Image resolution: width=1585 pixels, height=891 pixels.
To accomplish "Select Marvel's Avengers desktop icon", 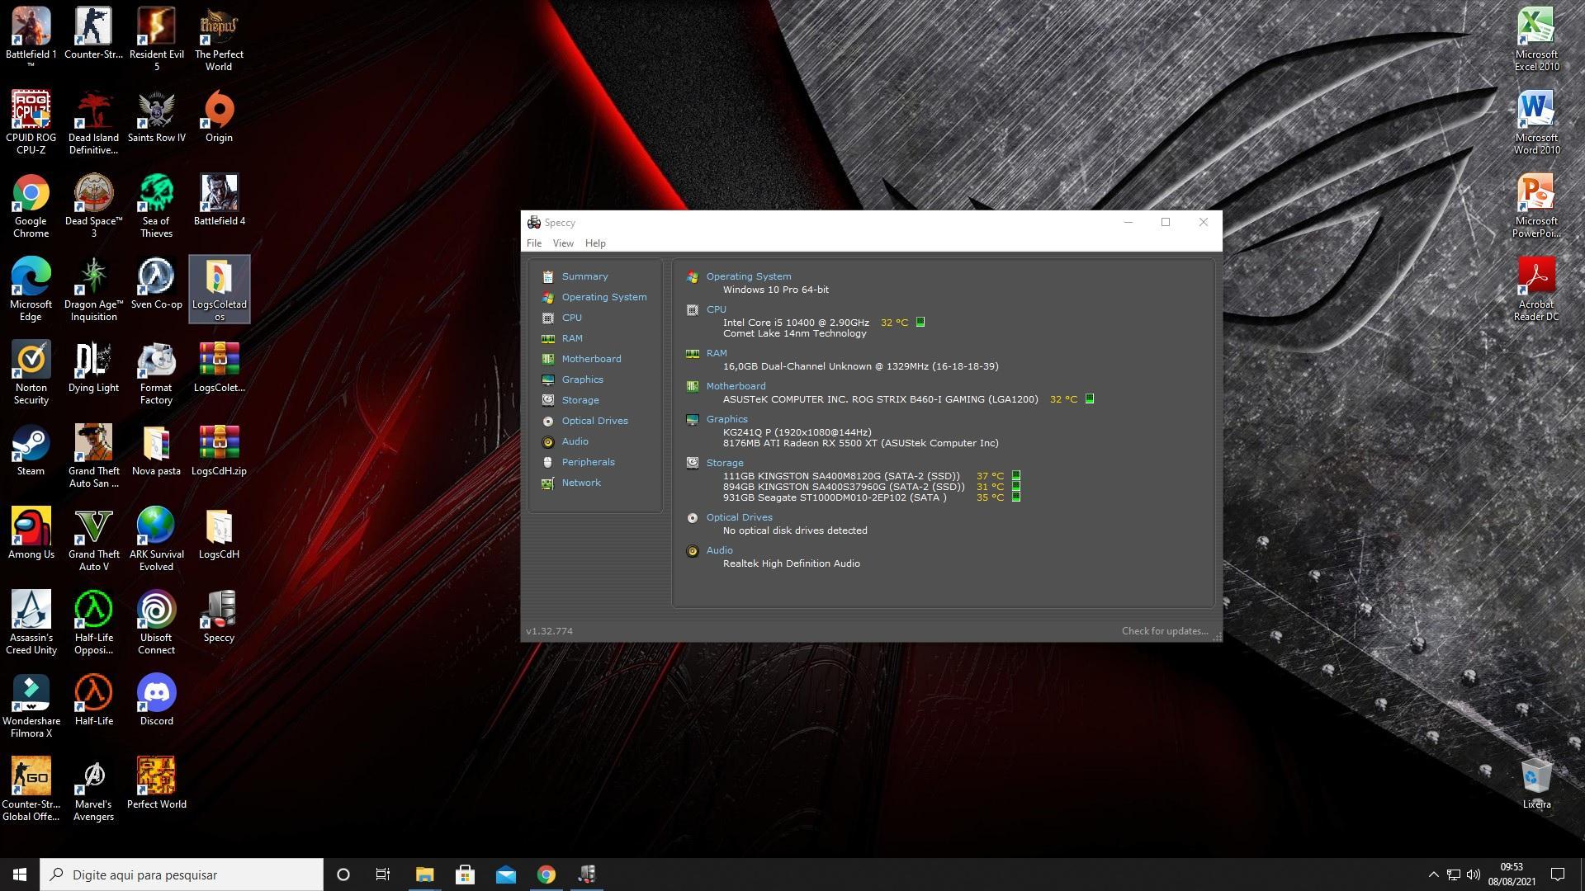I will (x=93, y=788).
